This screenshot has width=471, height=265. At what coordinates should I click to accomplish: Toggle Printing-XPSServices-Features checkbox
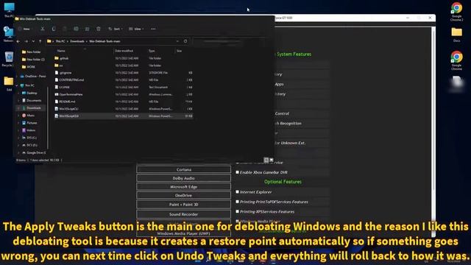click(237, 211)
